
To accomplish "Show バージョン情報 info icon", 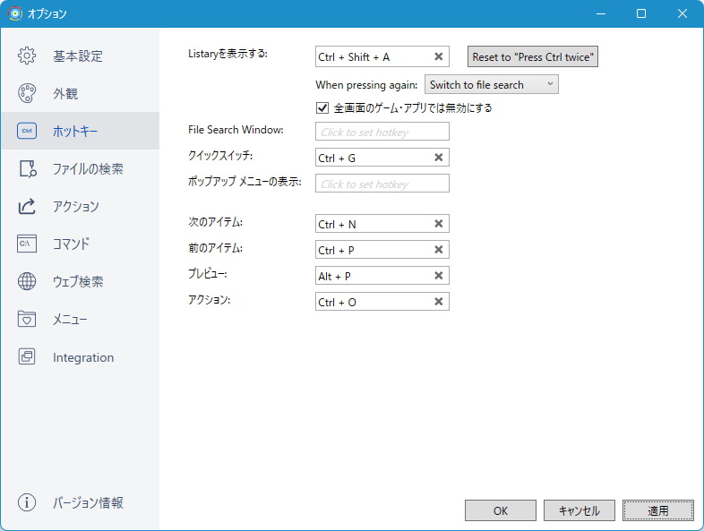I will coord(27,502).
